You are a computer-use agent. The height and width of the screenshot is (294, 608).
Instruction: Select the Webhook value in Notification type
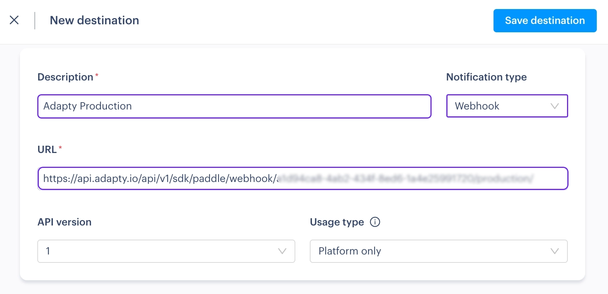point(477,106)
